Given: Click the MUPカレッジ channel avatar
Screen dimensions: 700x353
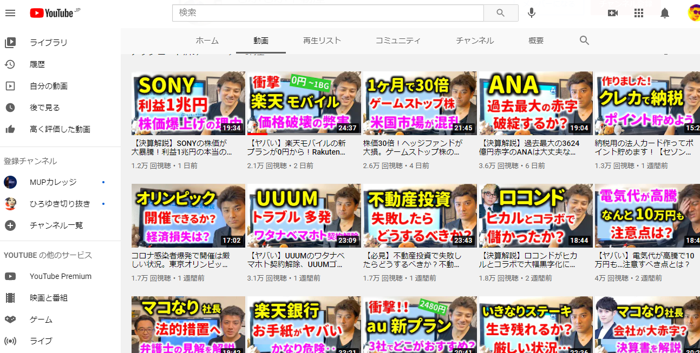Looking at the screenshot, I should (x=10, y=182).
